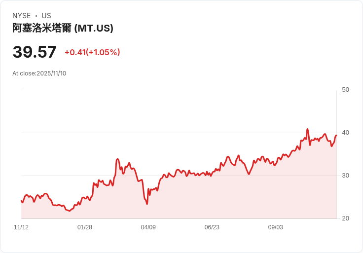Image resolution: width=363 pixels, height=253 pixels.
Task: Click the stock title 阿塞洛米塔爾 (MT.US)
Action: [x=63, y=28]
